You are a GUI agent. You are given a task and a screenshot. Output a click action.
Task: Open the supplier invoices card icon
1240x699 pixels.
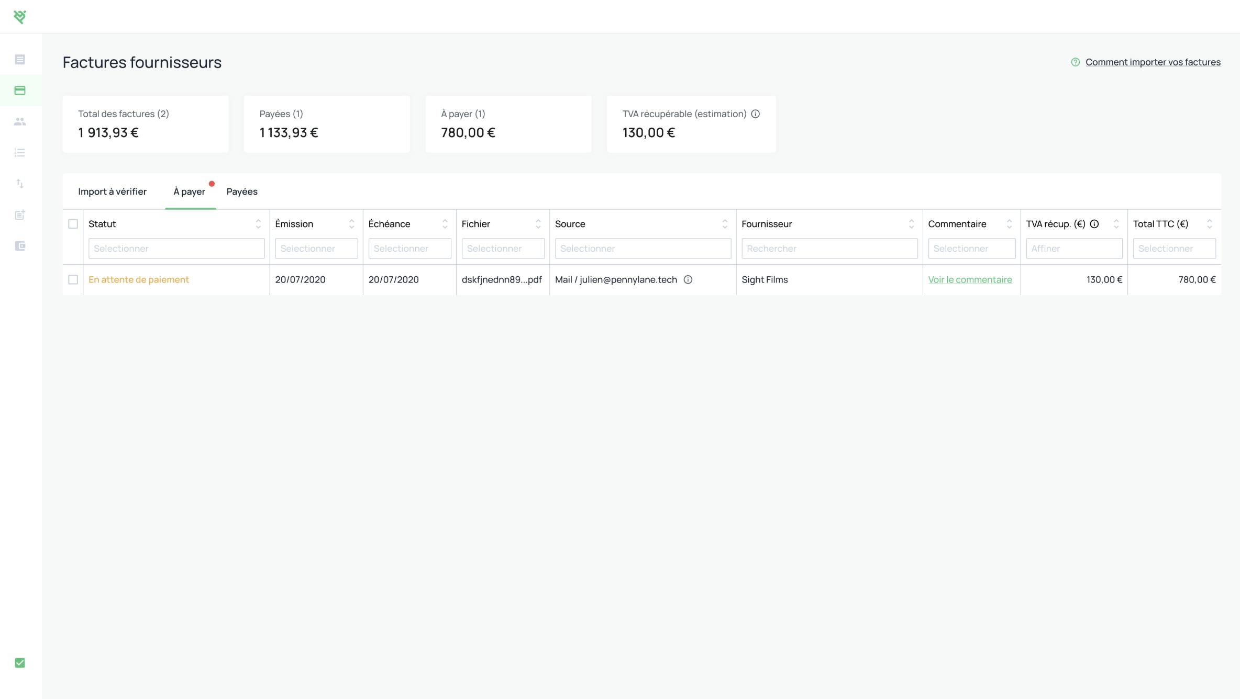[20, 91]
